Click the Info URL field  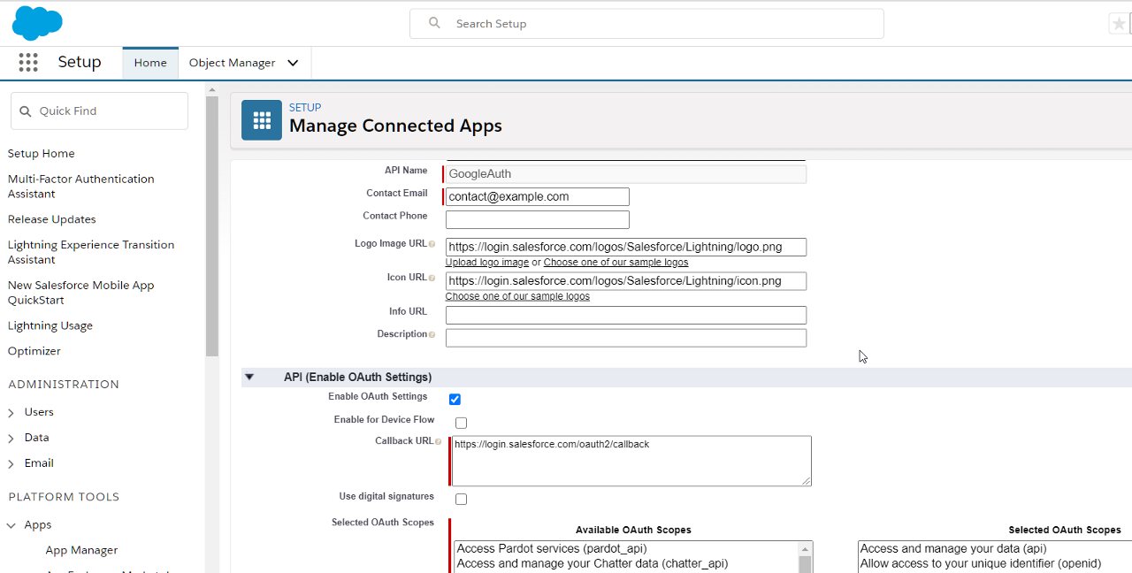point(626,315)
